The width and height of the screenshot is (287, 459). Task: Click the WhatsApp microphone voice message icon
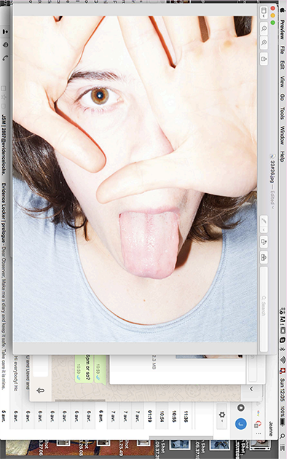coord(41,391)
